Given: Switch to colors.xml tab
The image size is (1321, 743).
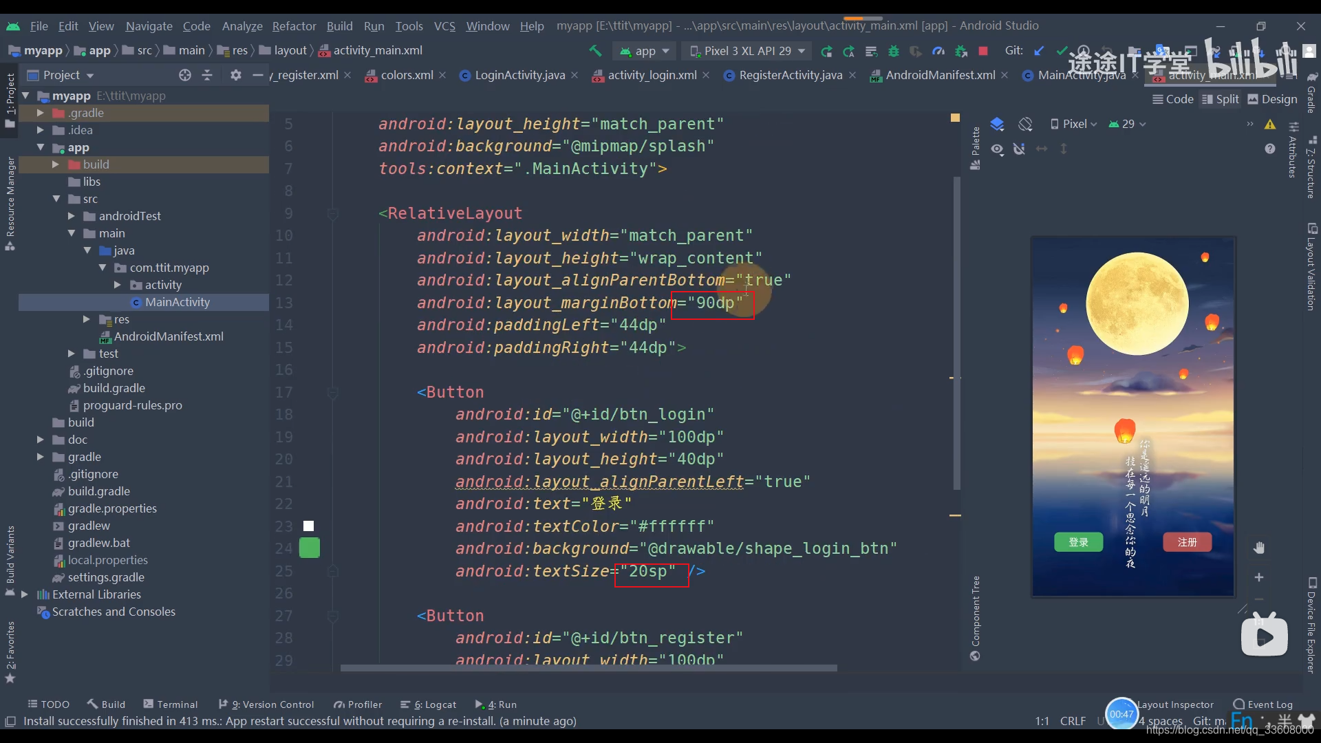Looking at the screenshot, I should coord(407,75).
